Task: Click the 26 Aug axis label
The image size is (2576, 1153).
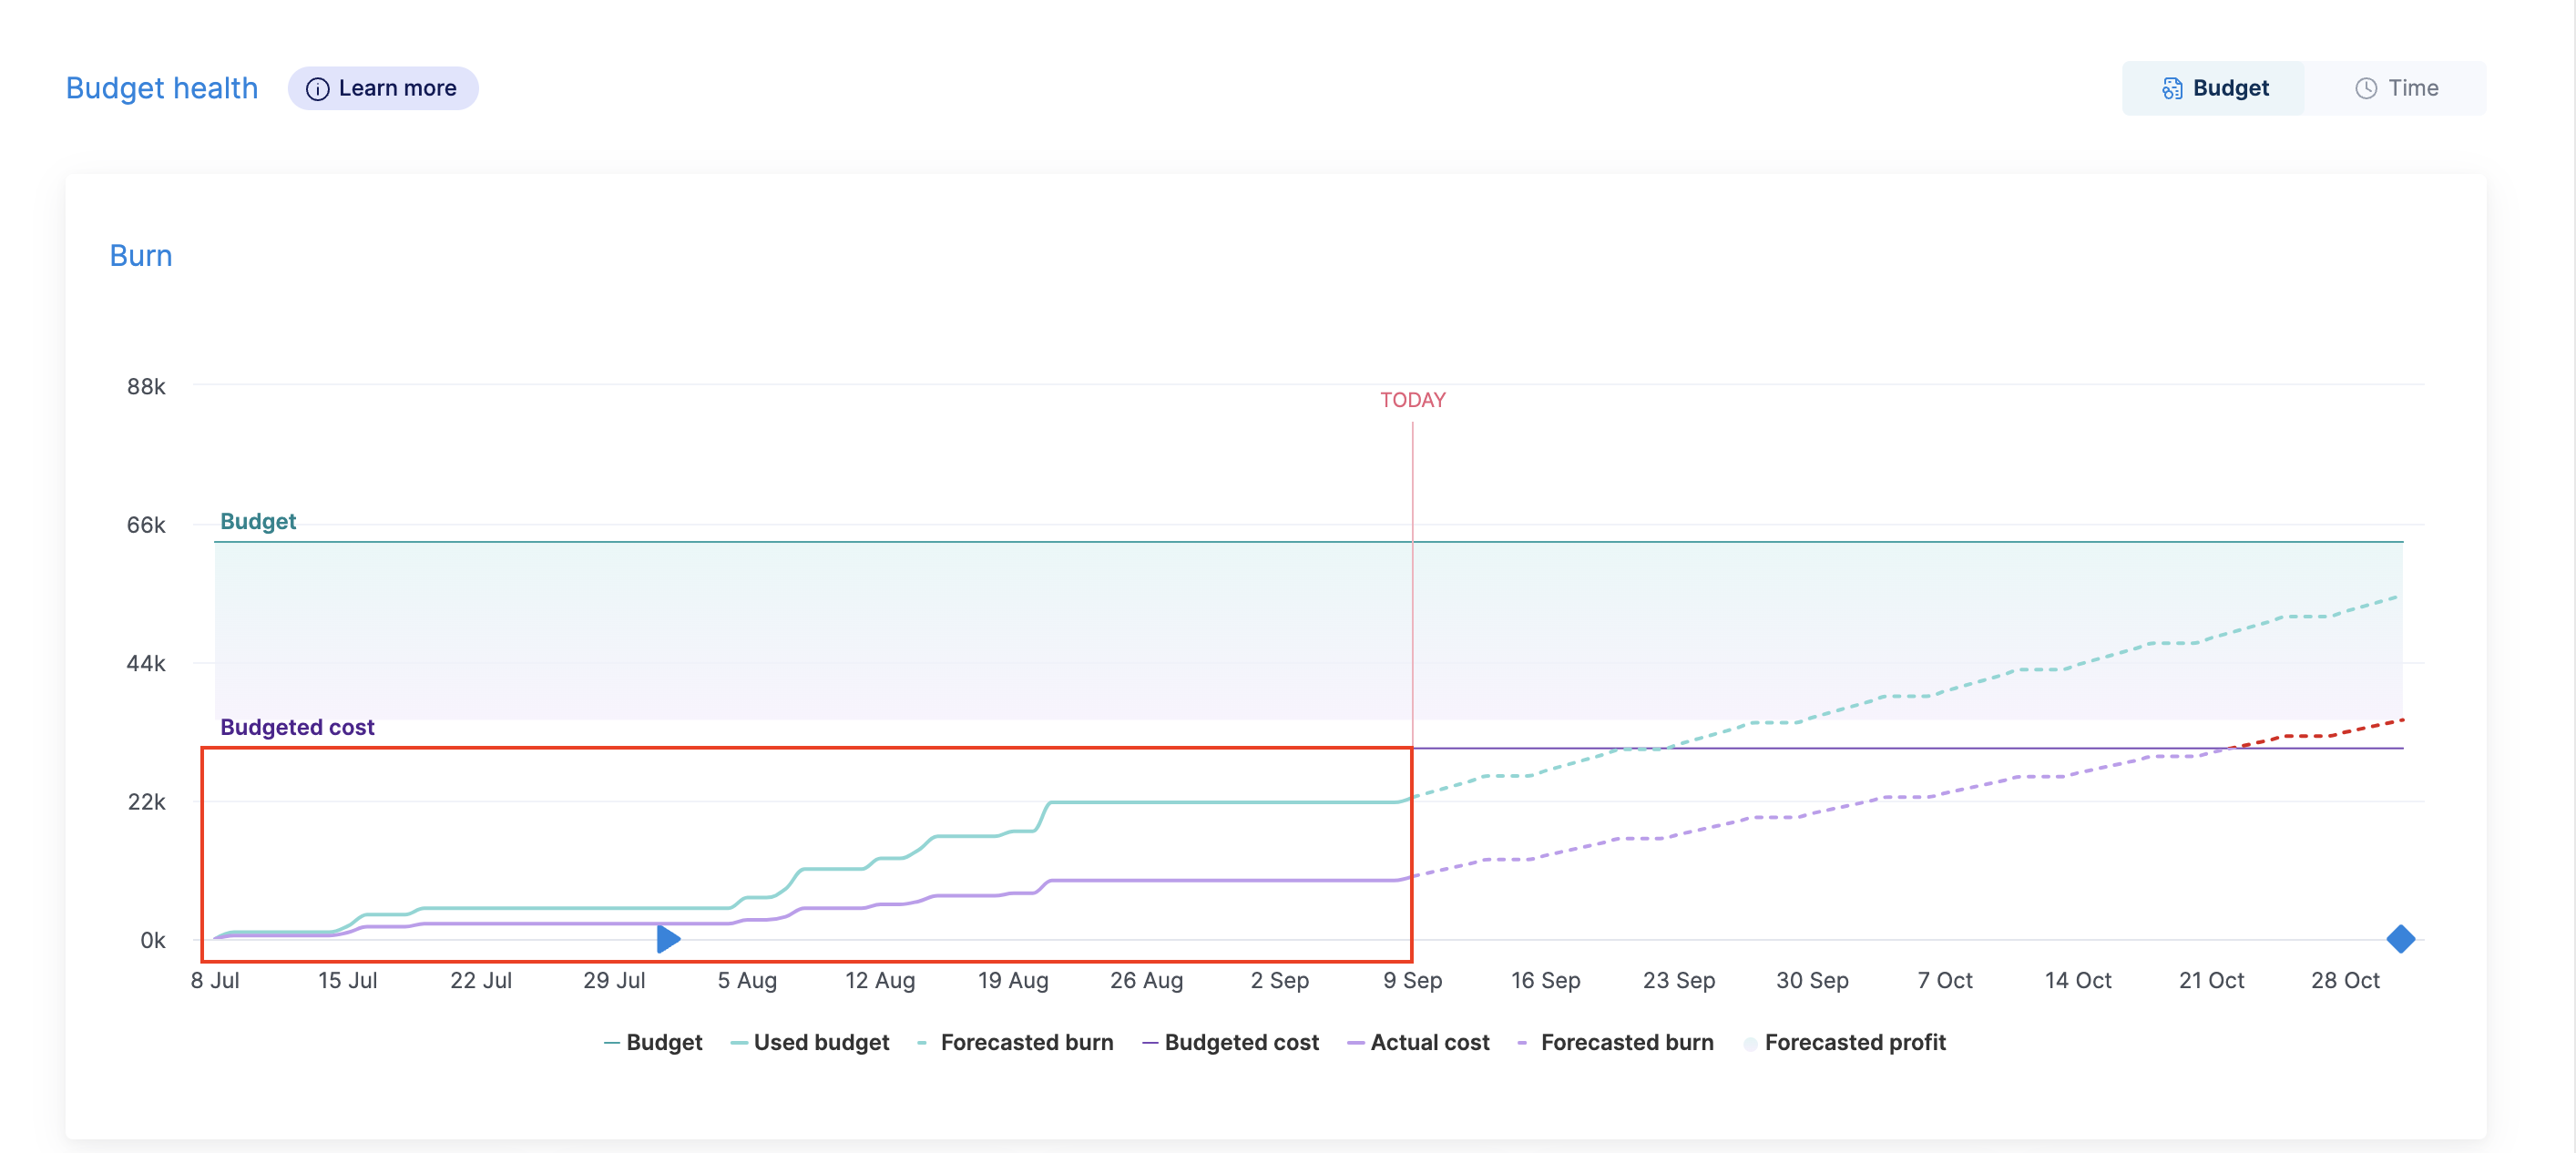Action: (1146, 980)
